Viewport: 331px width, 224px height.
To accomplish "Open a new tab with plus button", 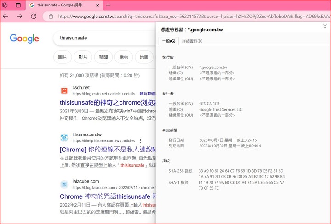I will tap(108, 5).
